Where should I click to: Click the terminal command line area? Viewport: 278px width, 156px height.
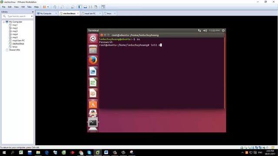tap(130, 45)
